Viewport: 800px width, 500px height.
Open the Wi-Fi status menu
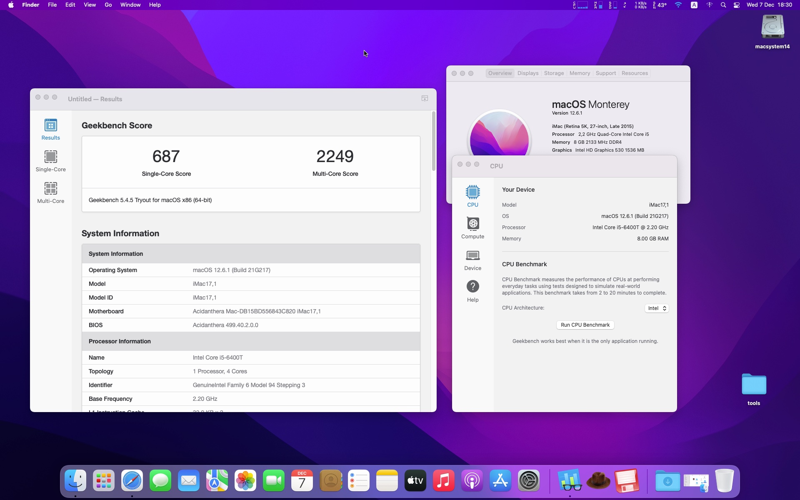pos(678,5)
